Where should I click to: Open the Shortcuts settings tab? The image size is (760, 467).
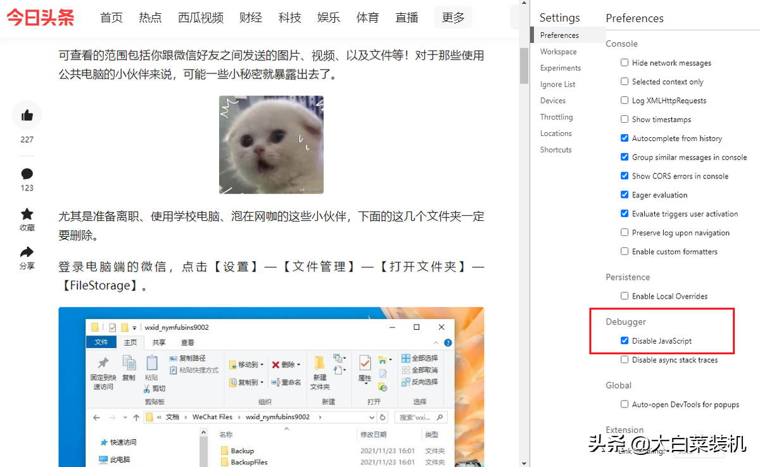[x=556, y=151]
